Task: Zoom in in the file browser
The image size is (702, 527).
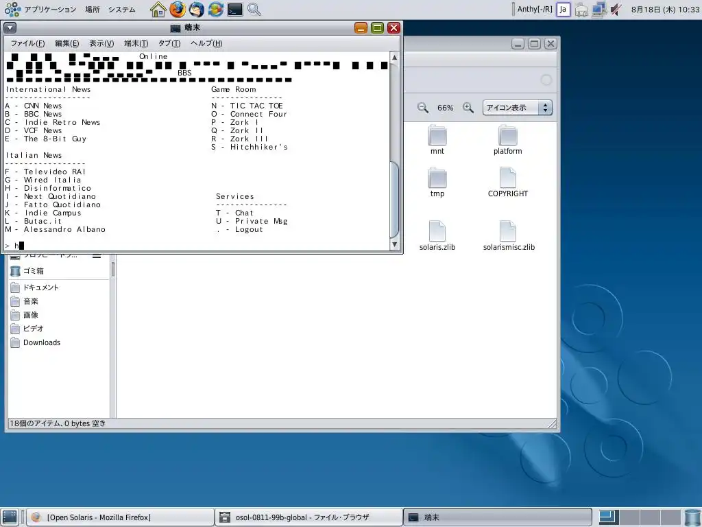Action: (x=468, y=108)
